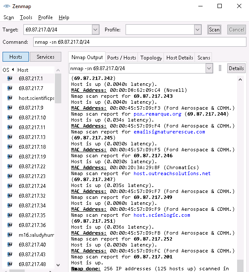
Task: Click in the Profile input field
Action: click(x=160, y=30)
